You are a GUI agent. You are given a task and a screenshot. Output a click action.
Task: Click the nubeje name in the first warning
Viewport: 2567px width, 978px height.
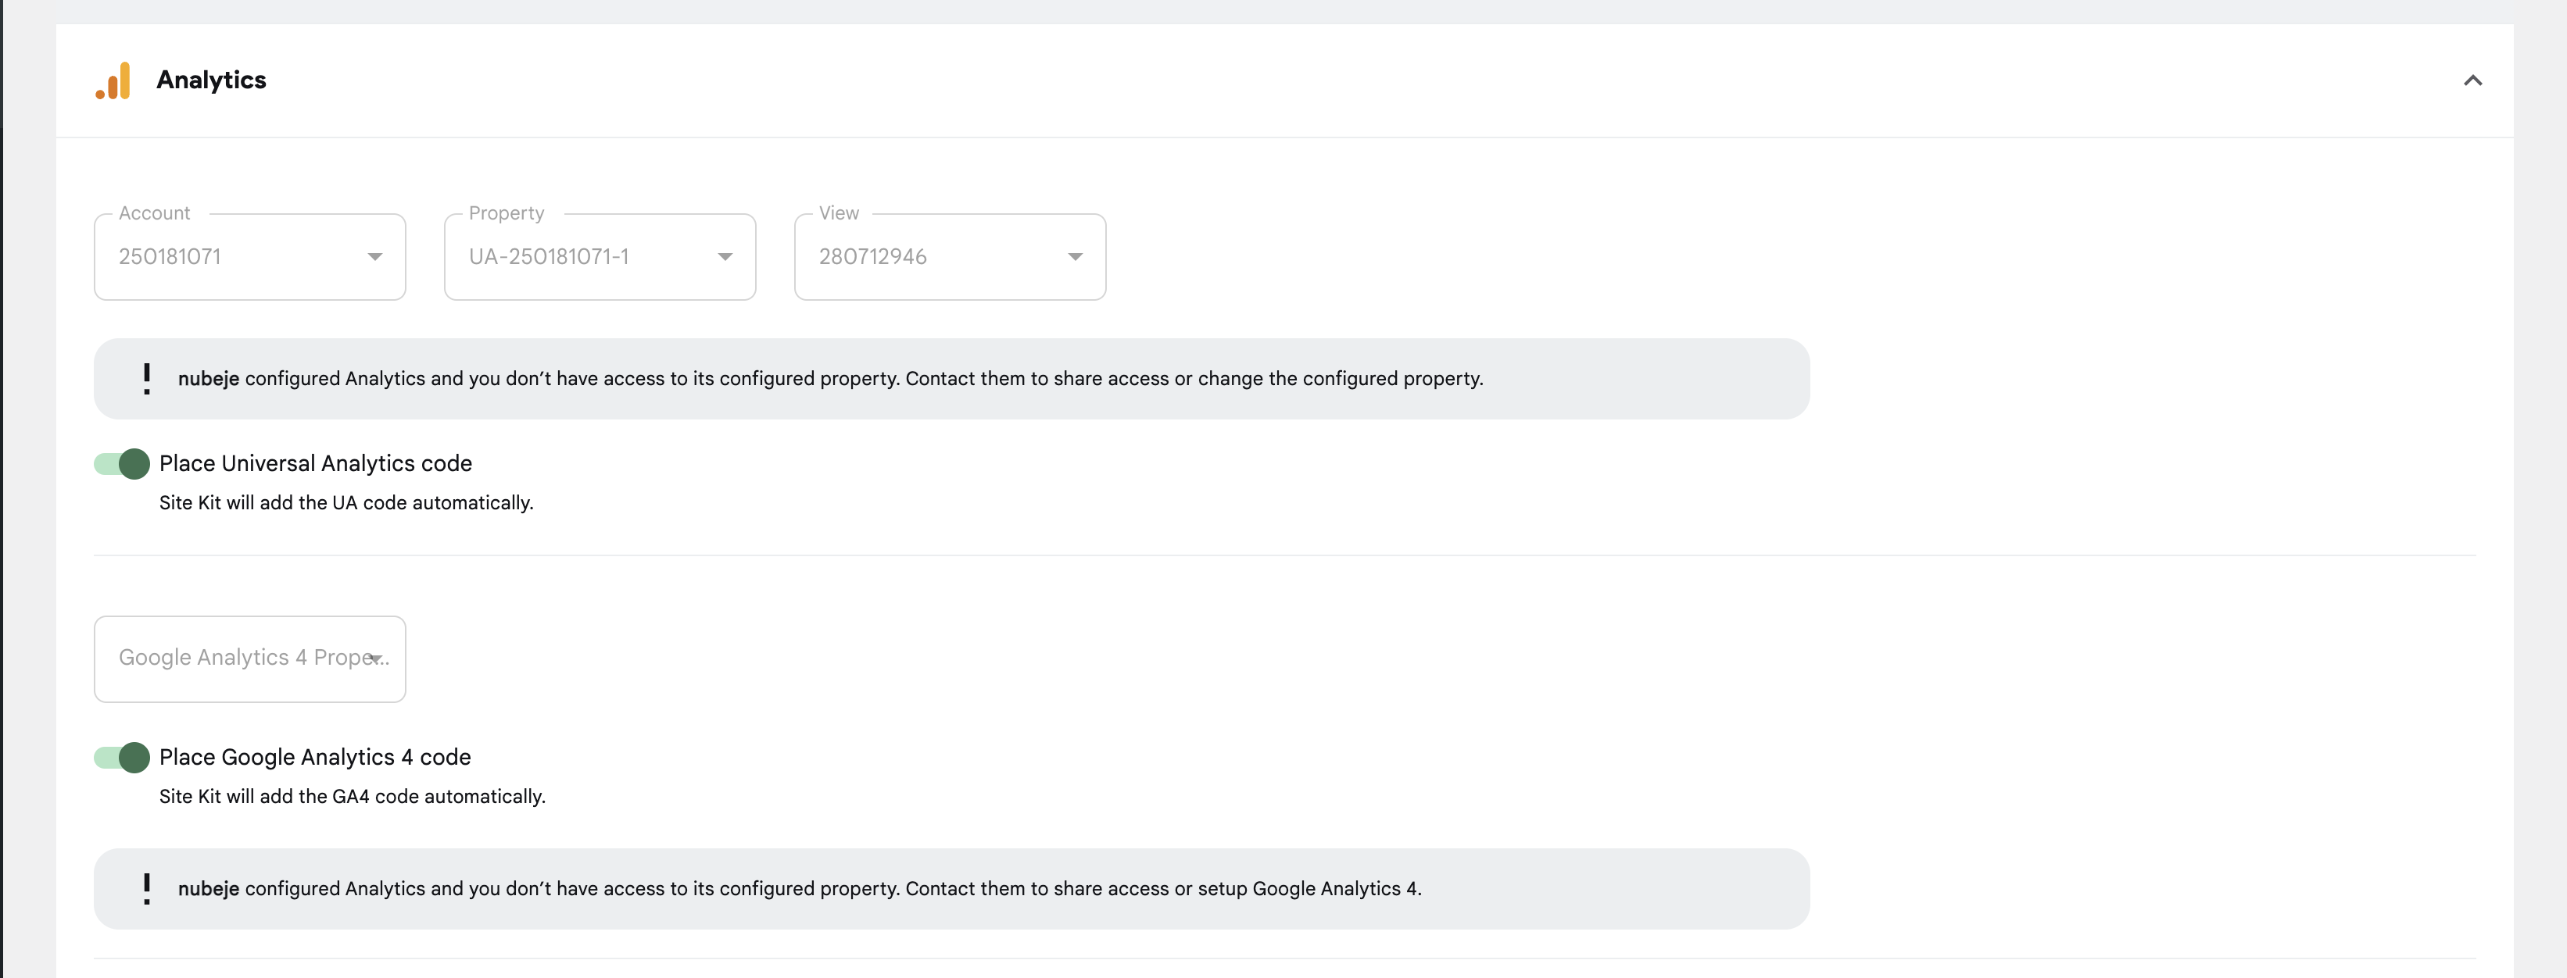tap(207, 378)
